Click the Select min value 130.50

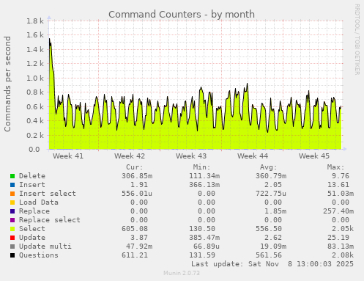(x=202, y=229)
